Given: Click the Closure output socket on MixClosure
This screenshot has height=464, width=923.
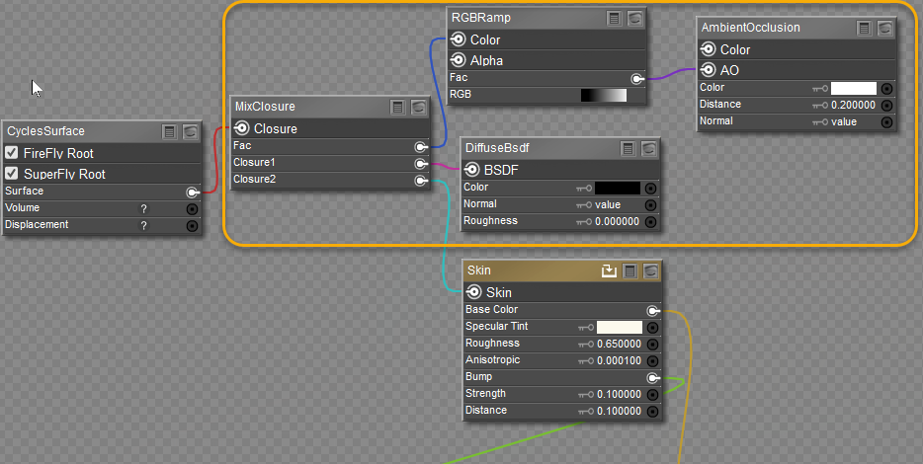Looking at the screenshot, I should [241, 128].
